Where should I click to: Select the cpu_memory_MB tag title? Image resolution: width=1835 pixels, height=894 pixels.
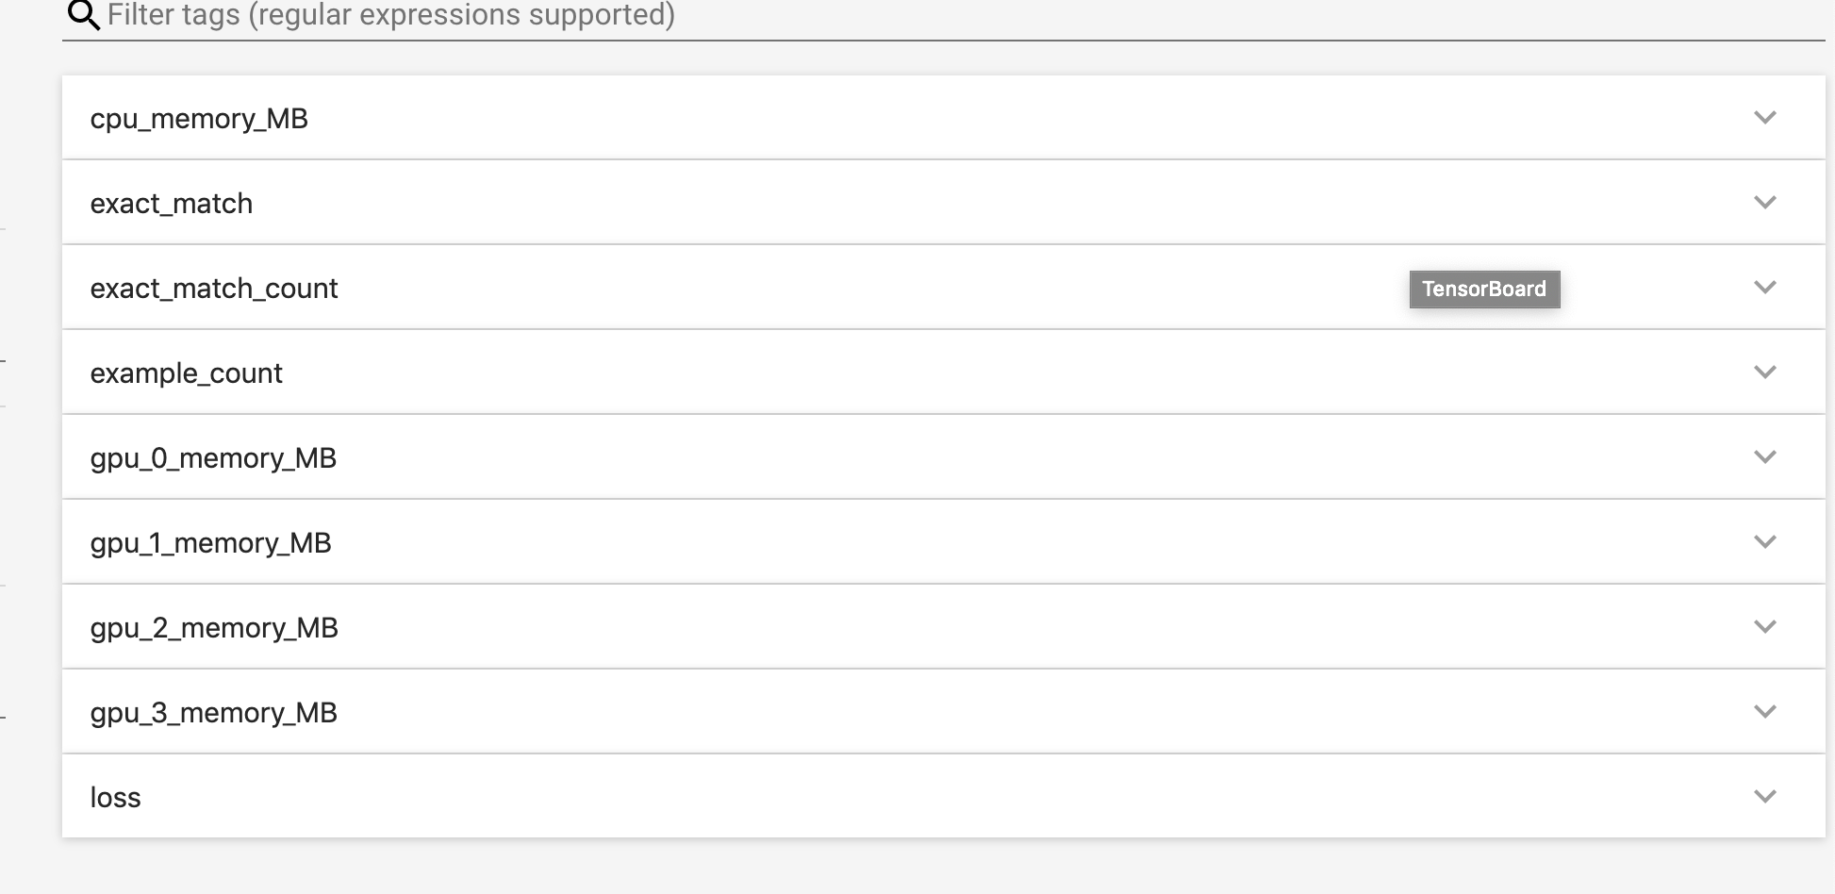(x=198, y=118)
